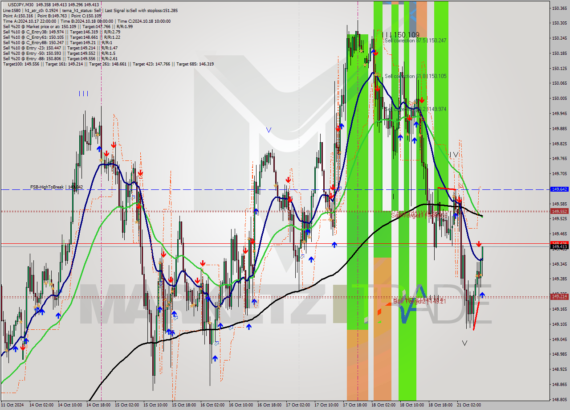The width and height of the screenshot is (570, 410).
Task: Click the 150.365 price axis label
Action: (559, 8)
